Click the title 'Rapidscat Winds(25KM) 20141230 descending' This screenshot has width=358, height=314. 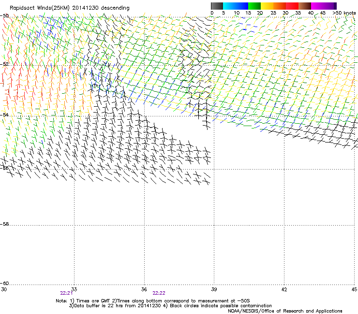point(69,8)
